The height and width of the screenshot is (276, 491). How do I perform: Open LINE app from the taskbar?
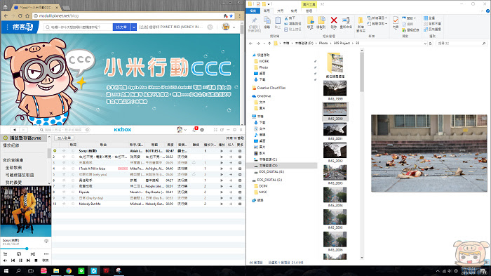pyautogui.click(x=81, y=270)
